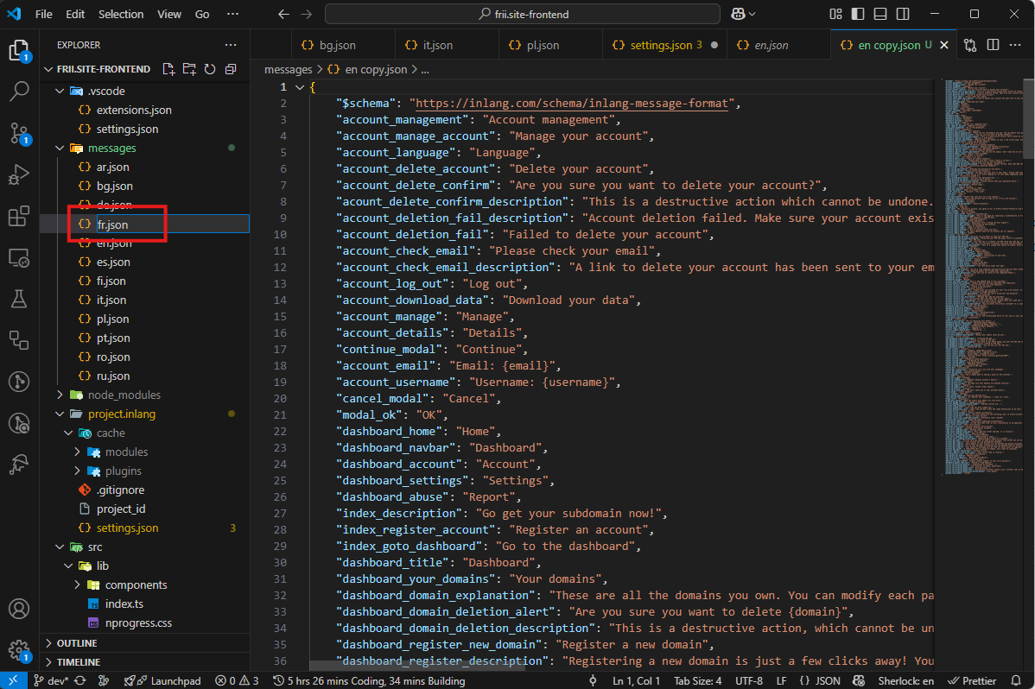Open the Copilot chat menu in title bar
Screen dimensions: 1035x689
743,14
